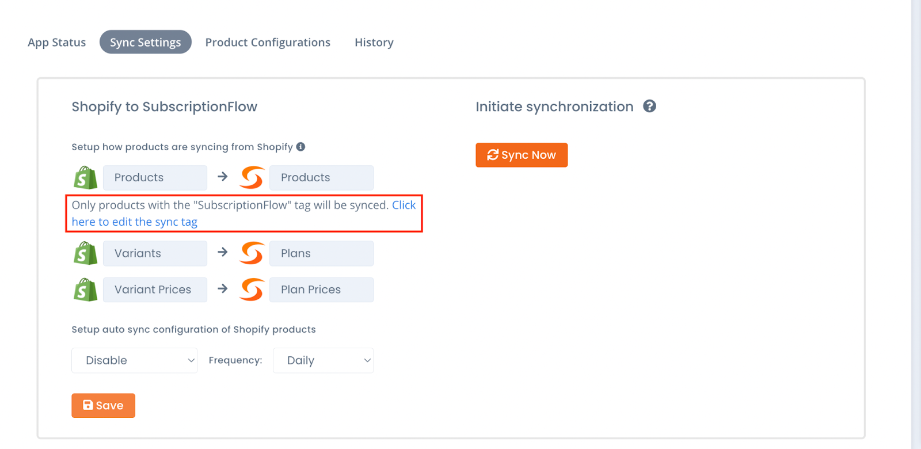Open the Disable auto sync dropdown

[x=135, y=360]
